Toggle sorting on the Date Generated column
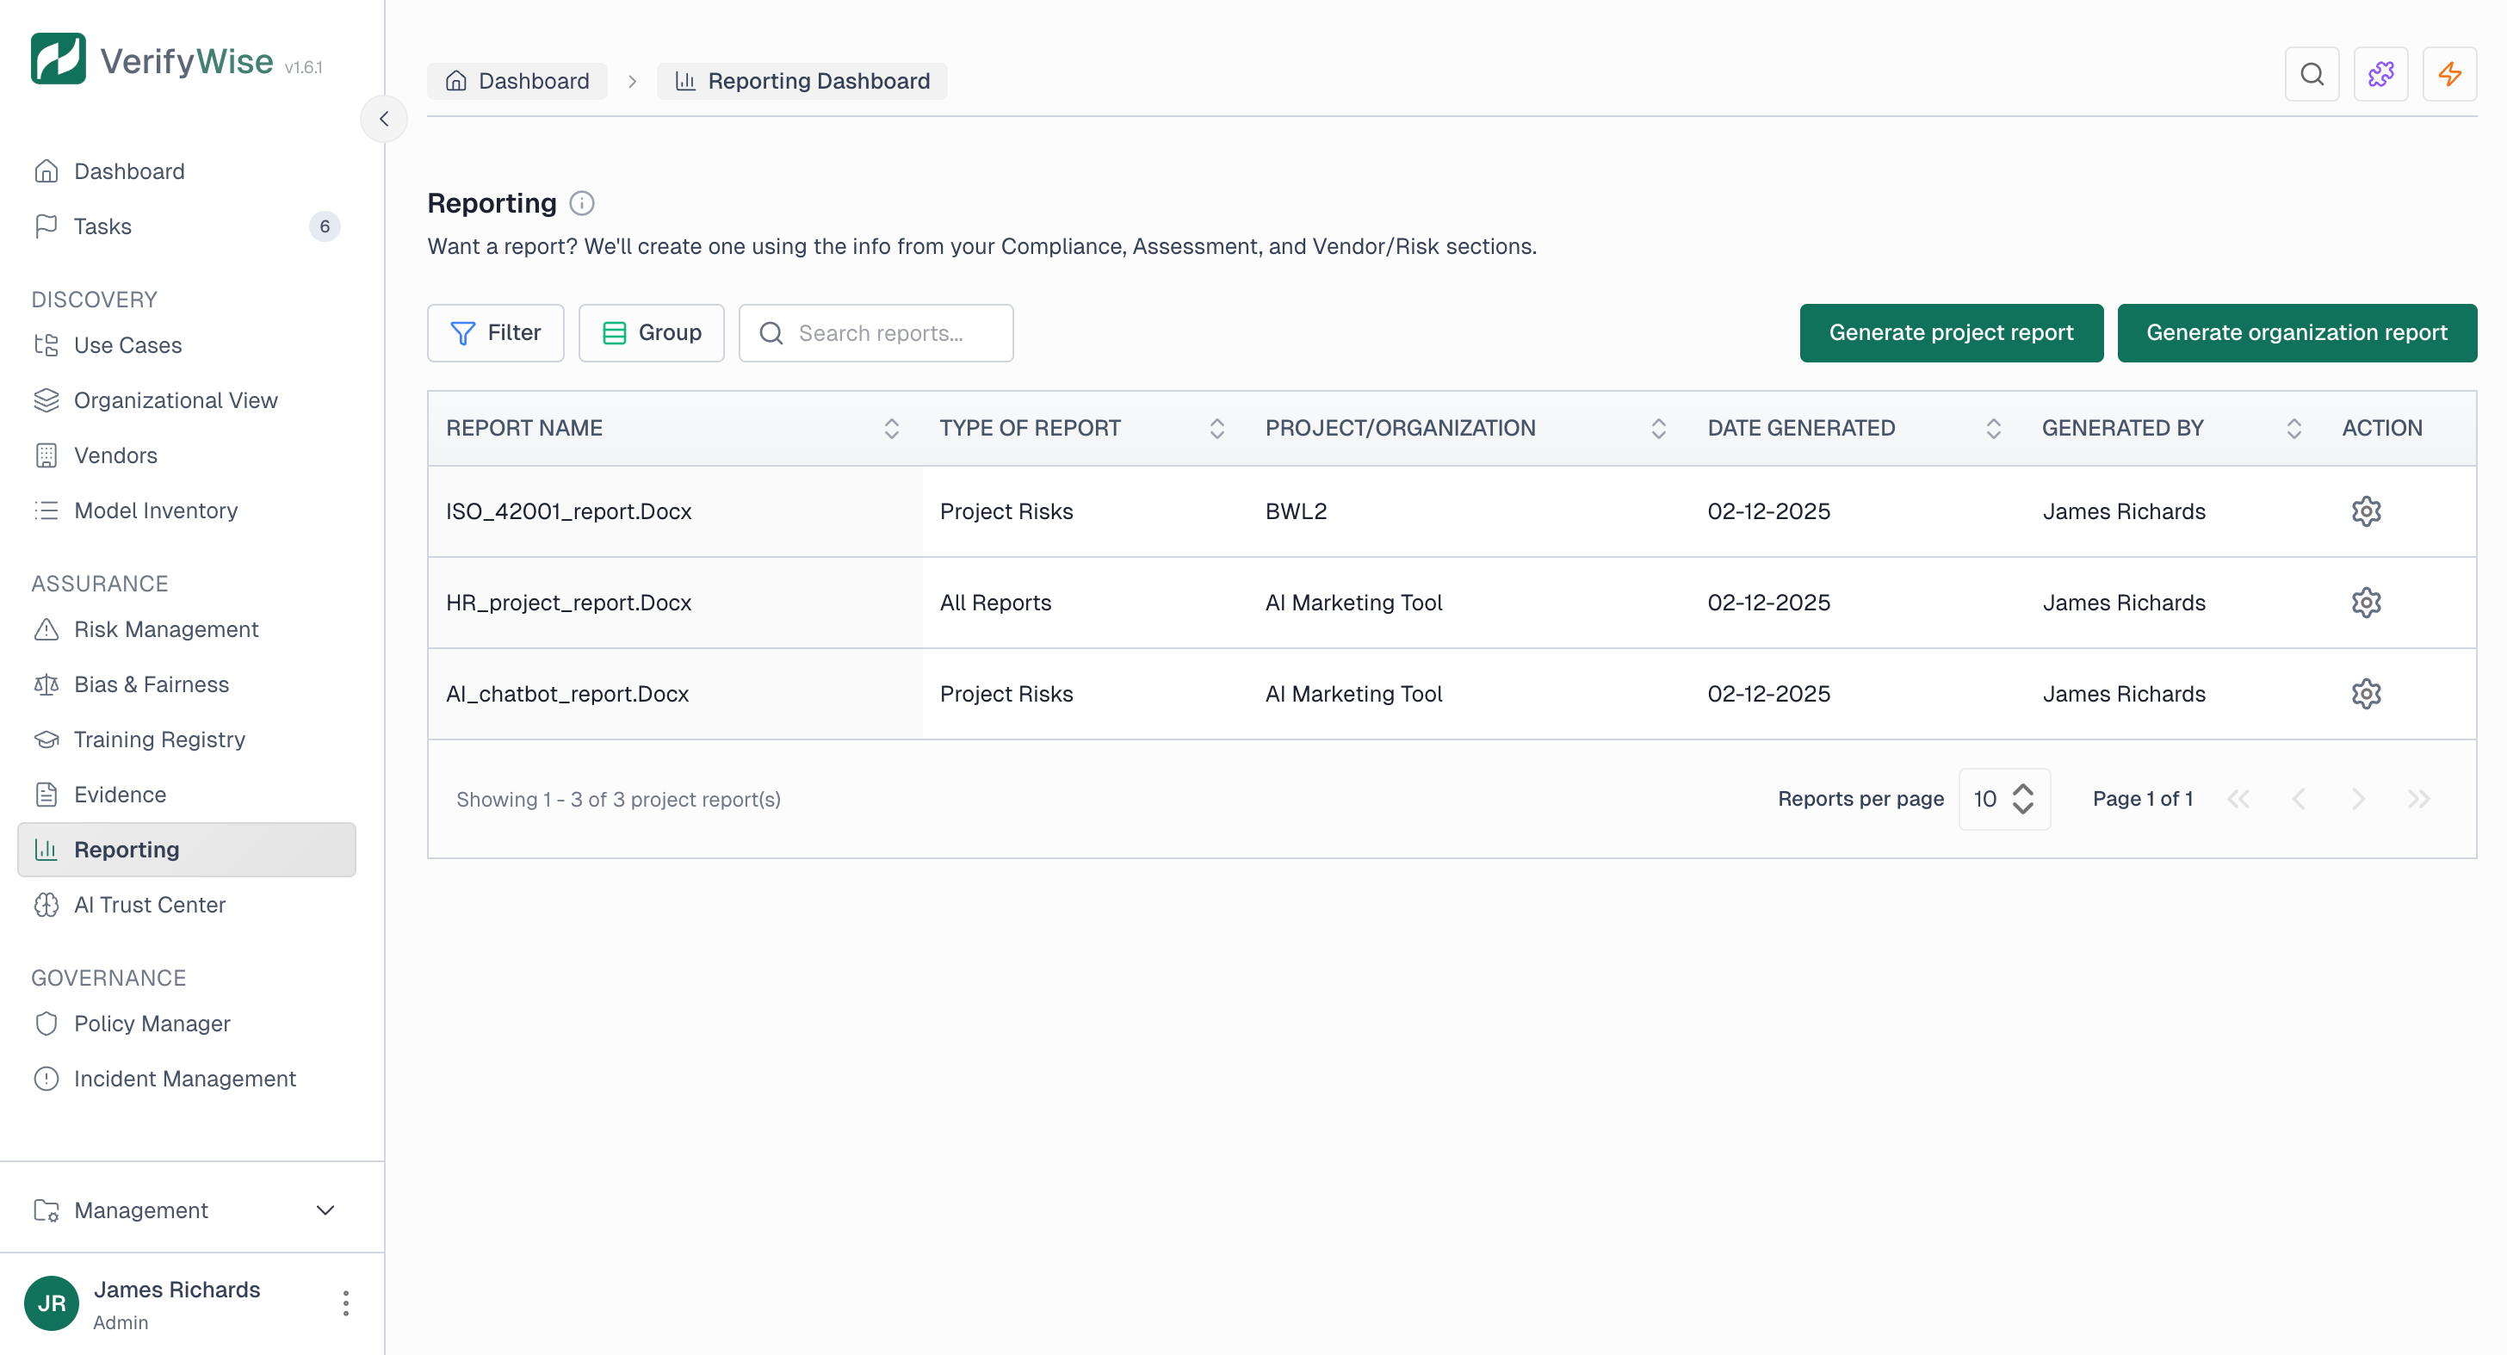This screenshot has height=1355, width=2507. coord(1993,429)
